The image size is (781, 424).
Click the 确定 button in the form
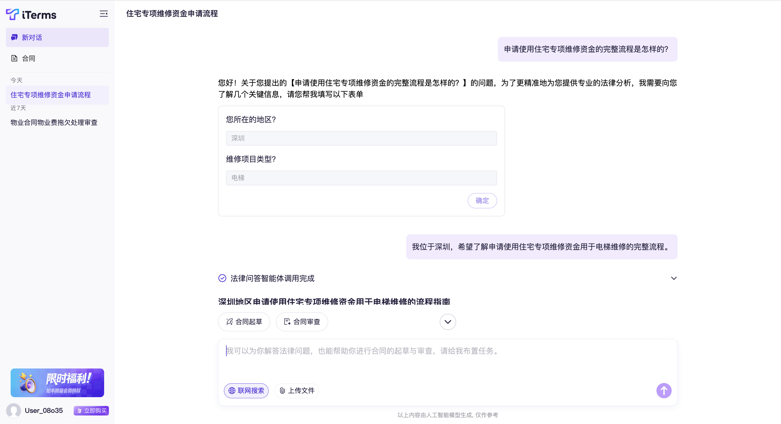[x=482, y=201]
